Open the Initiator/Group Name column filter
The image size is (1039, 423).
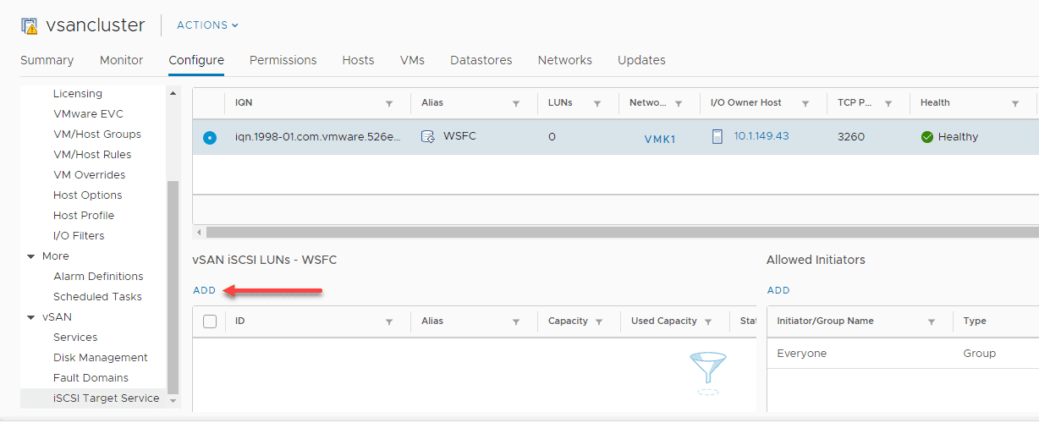coord(932,321)
